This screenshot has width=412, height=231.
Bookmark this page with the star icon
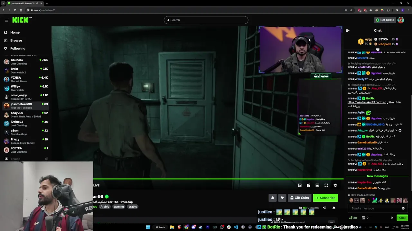(x=351, y=10)
